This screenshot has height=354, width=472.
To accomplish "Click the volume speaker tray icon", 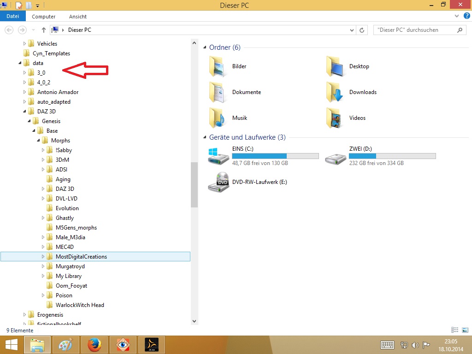I will pyautogui.click(x=415, y=345).
